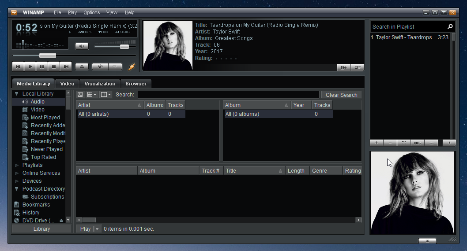Select the Taylor Swift - Teardrops playlist entry
Viewport: 467px width, 251px height.
tap(410, 37)
